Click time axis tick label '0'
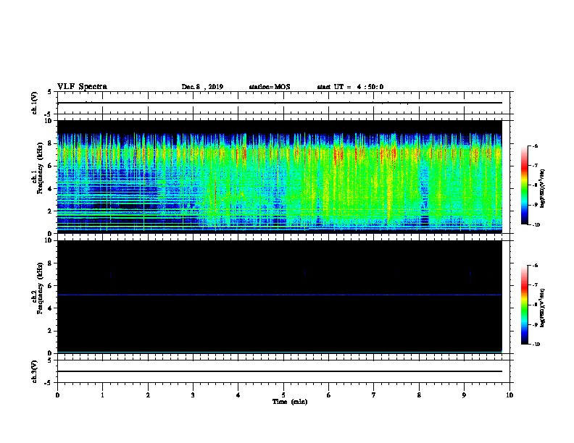Screen dimensions: 574x443 click(x=57, y=395)
